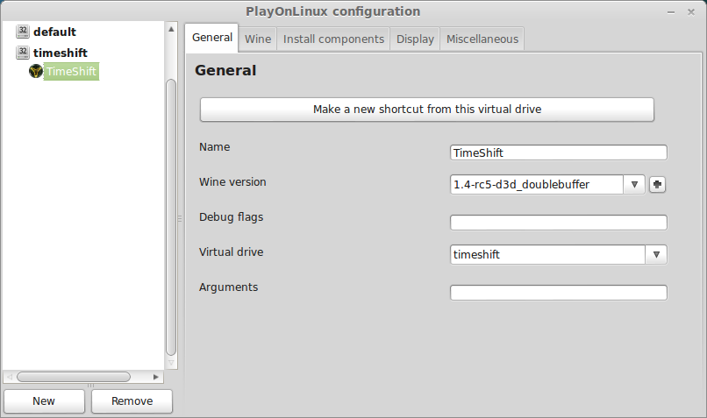Open the Miscellaneous tab
The image size is (707, 418).
[x=482, y=39]
